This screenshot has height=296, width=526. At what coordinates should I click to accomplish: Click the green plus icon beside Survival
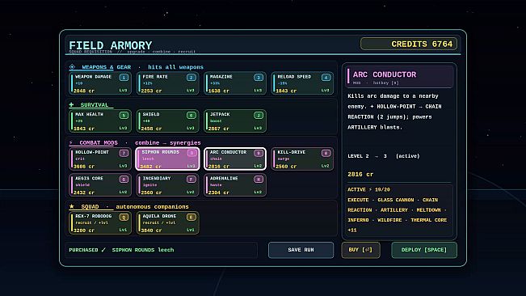point(71,104)
